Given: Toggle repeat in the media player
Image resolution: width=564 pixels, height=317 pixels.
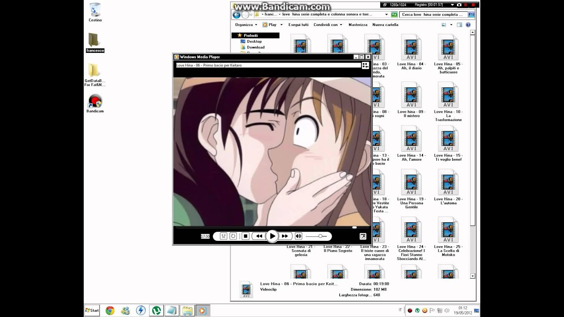Looking at the screenshot, I should tap(233, 236).
